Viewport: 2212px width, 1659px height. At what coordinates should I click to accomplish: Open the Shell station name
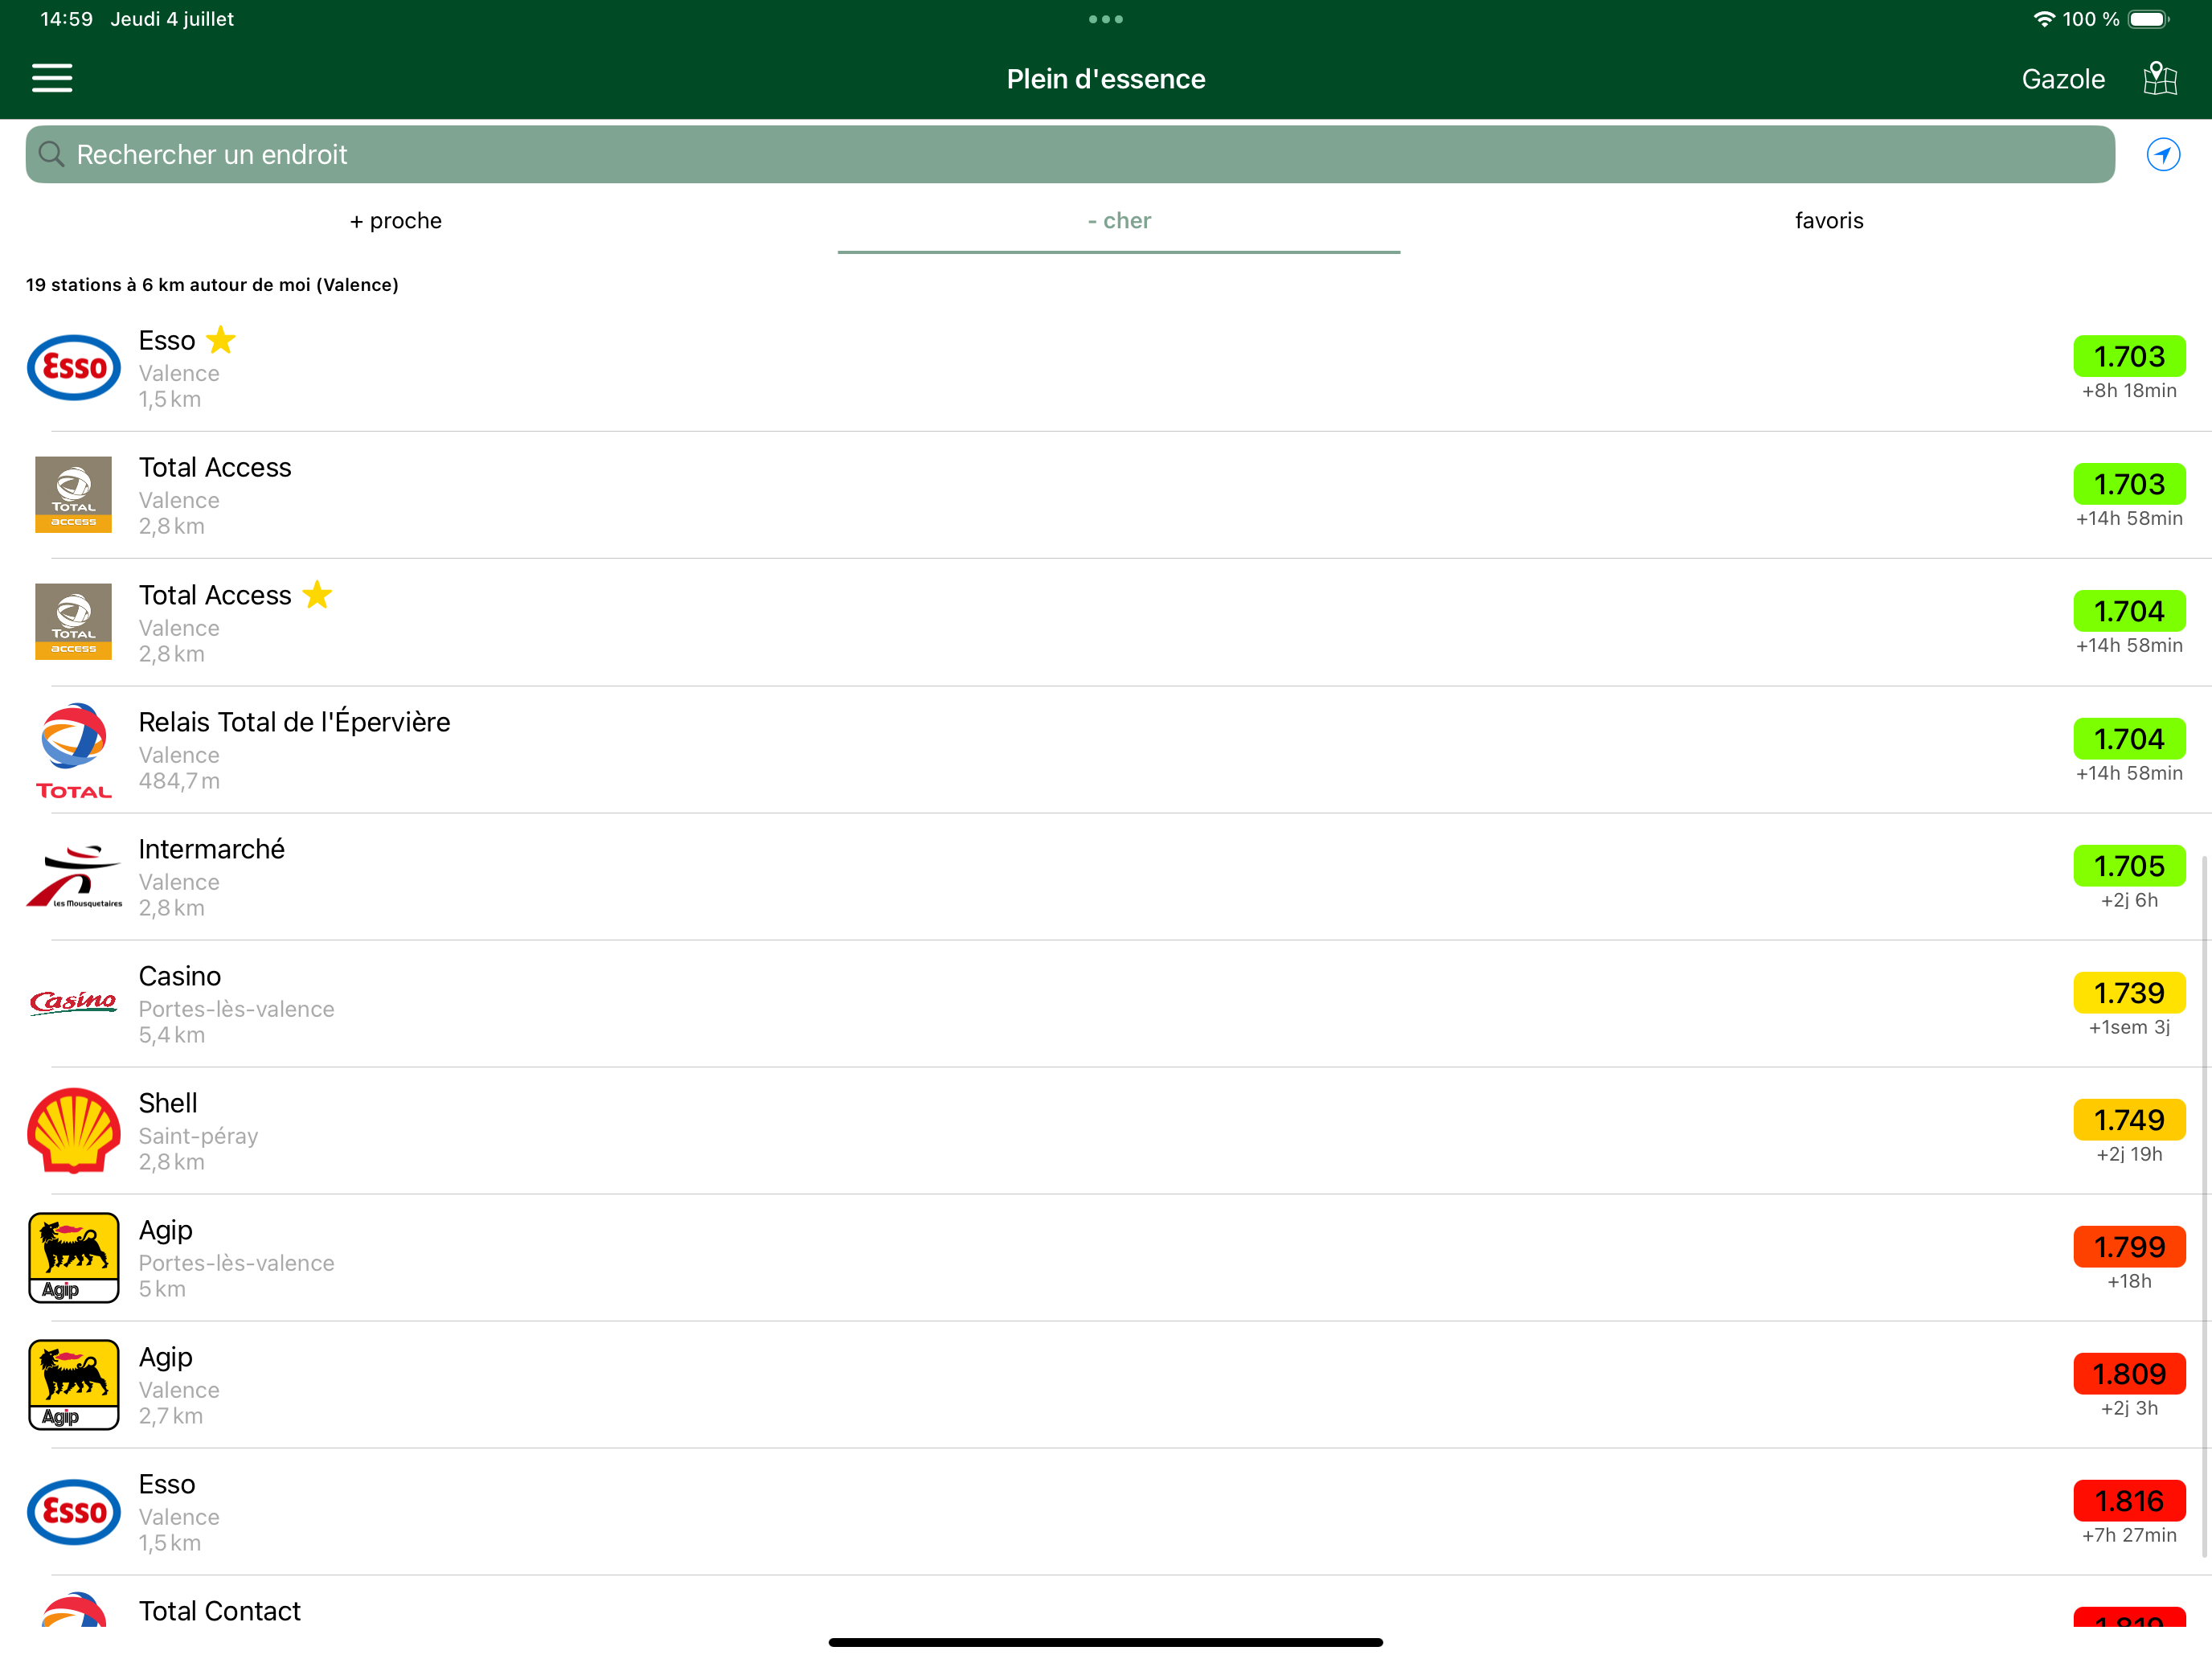click(x=167, y=1103)
